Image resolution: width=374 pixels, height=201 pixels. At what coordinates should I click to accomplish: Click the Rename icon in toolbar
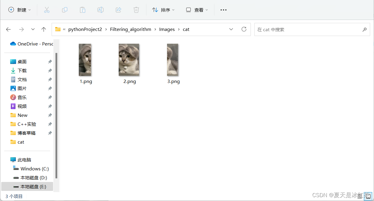[x=101, y=10]
